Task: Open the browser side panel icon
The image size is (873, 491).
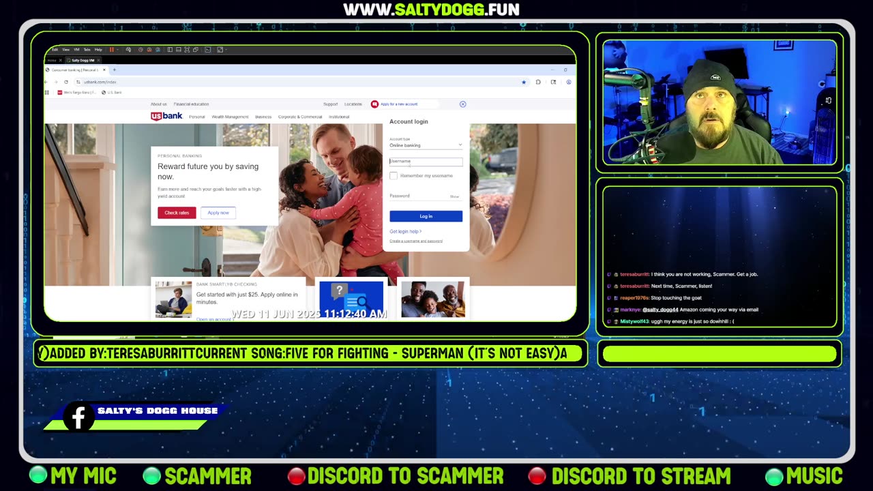Action: coord(553,82)
